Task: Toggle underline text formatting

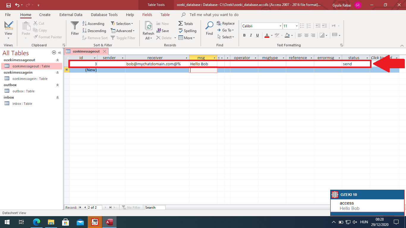Action: point(257,35)
